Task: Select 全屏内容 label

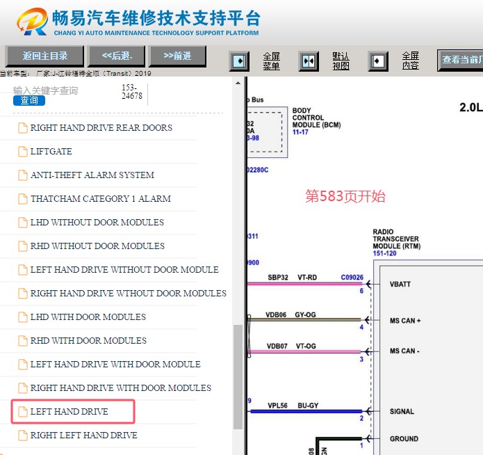Action: (410, 61)
